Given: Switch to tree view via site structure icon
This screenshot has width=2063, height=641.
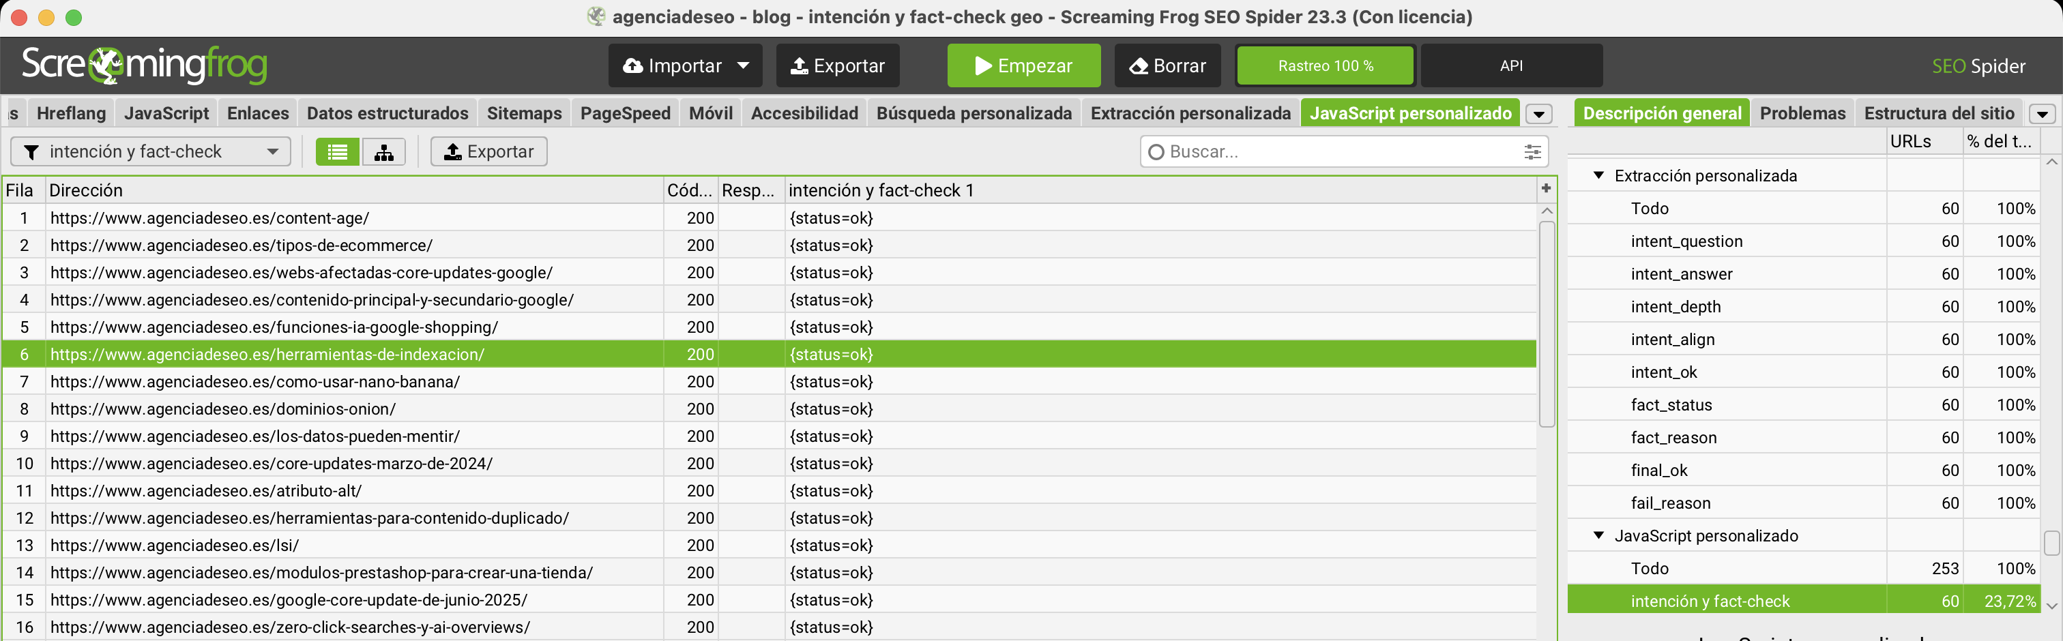Looking at the screenshot, I should [383, 151].
